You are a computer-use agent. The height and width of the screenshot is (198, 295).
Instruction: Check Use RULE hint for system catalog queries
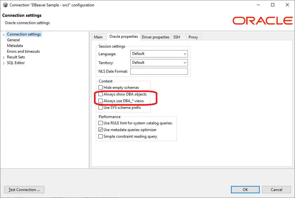click(101, 123)
